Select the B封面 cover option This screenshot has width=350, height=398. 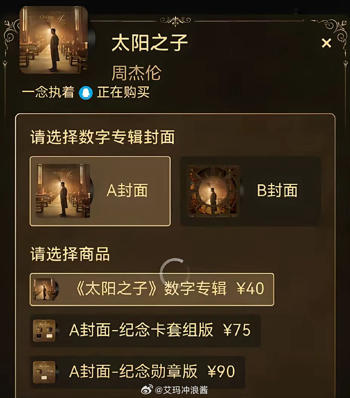(251, 191)
